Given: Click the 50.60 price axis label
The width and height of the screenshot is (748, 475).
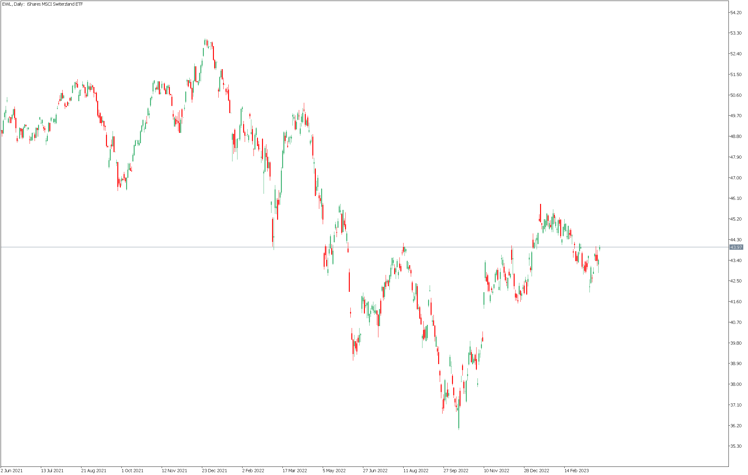Looking at the screenshot, I should (736, 95).
